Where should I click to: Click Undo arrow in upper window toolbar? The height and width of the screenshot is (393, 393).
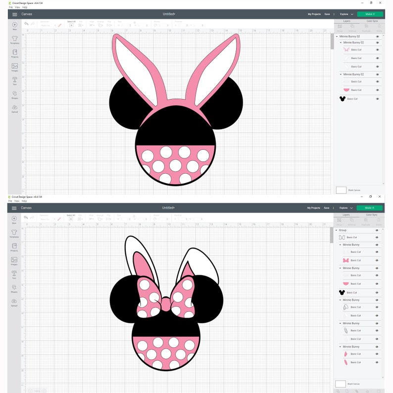click(26, 24)
